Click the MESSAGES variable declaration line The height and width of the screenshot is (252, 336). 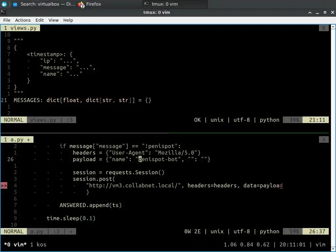click(82, 100)
